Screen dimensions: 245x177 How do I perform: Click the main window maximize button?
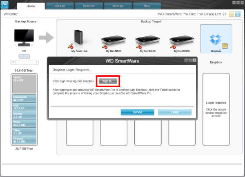(238, 2)
